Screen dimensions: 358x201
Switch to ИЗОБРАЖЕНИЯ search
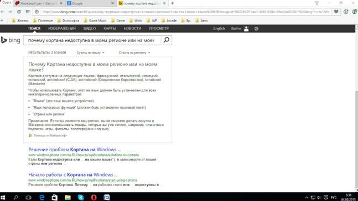(x=62, y=29)
